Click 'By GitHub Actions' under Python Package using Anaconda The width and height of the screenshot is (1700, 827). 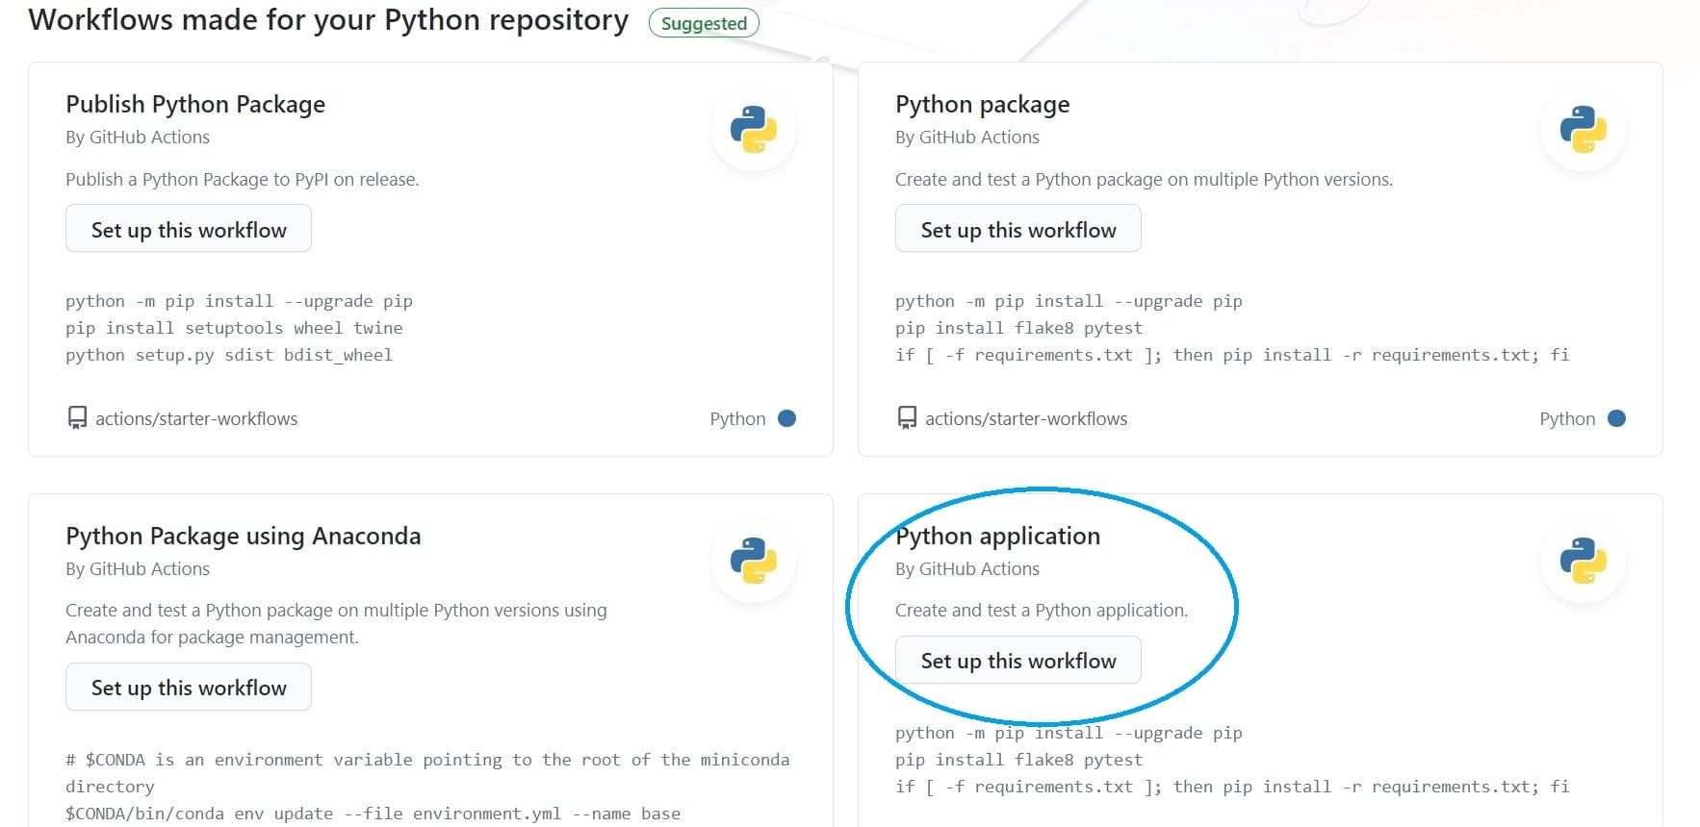pos(138,569)
